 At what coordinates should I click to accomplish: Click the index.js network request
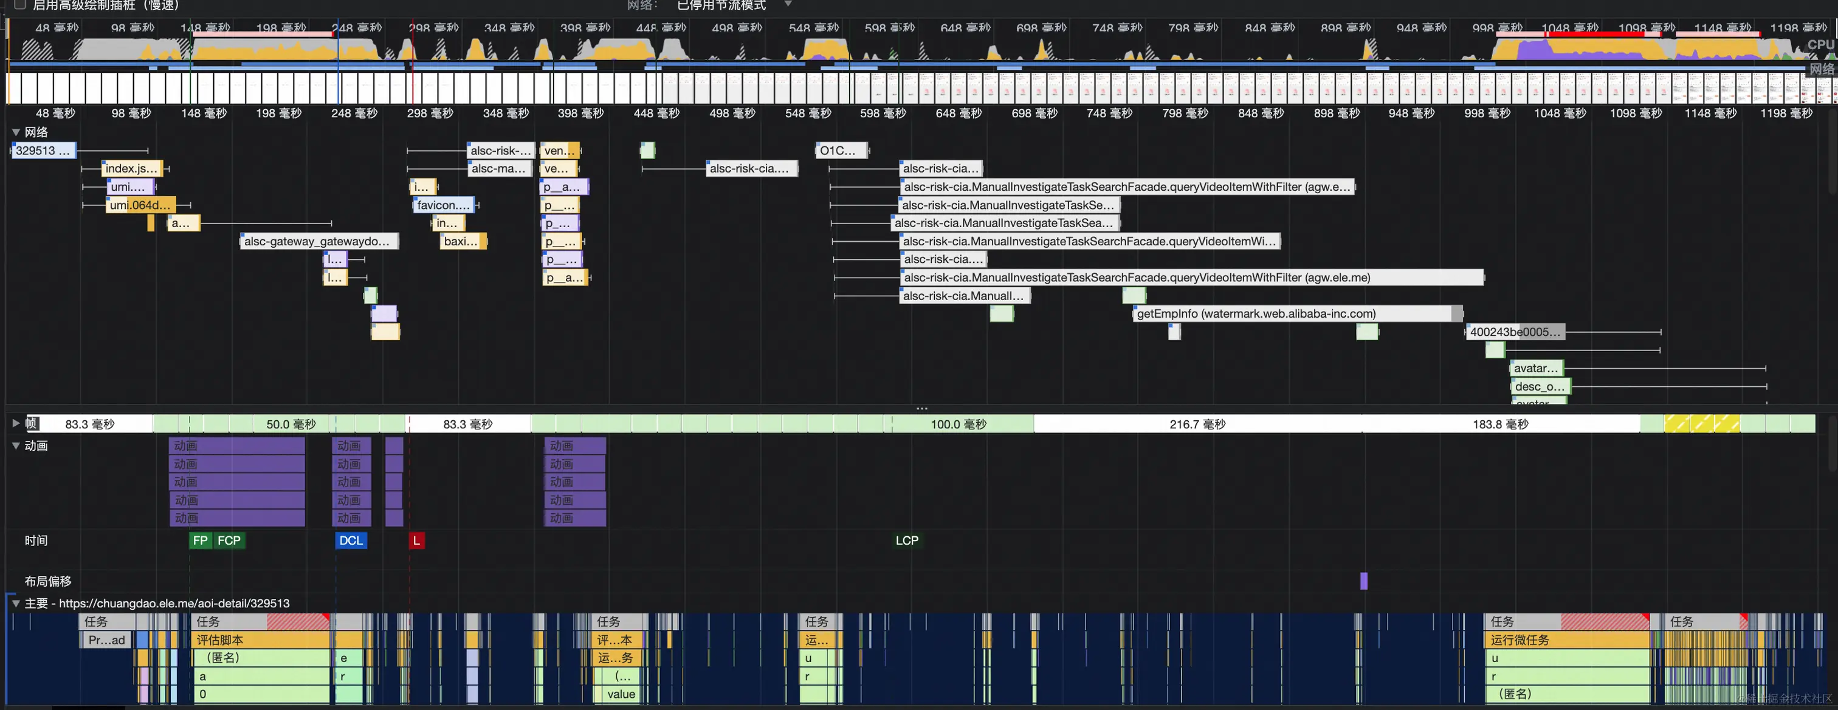coord(131,169)
